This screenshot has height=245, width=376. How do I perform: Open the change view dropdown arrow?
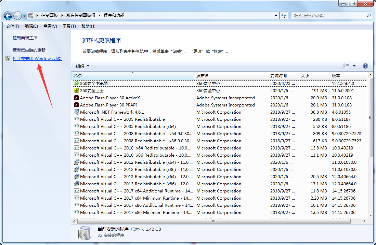click(x=354, y=66)
